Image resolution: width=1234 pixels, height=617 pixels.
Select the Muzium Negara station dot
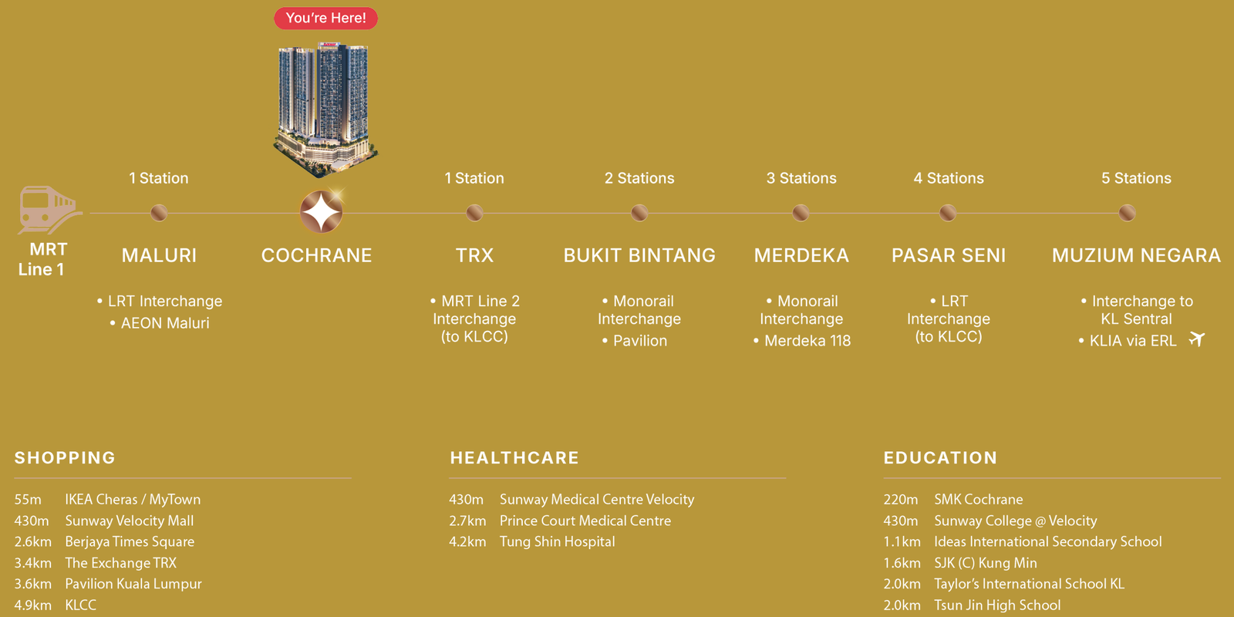(x=1127, y=212)
